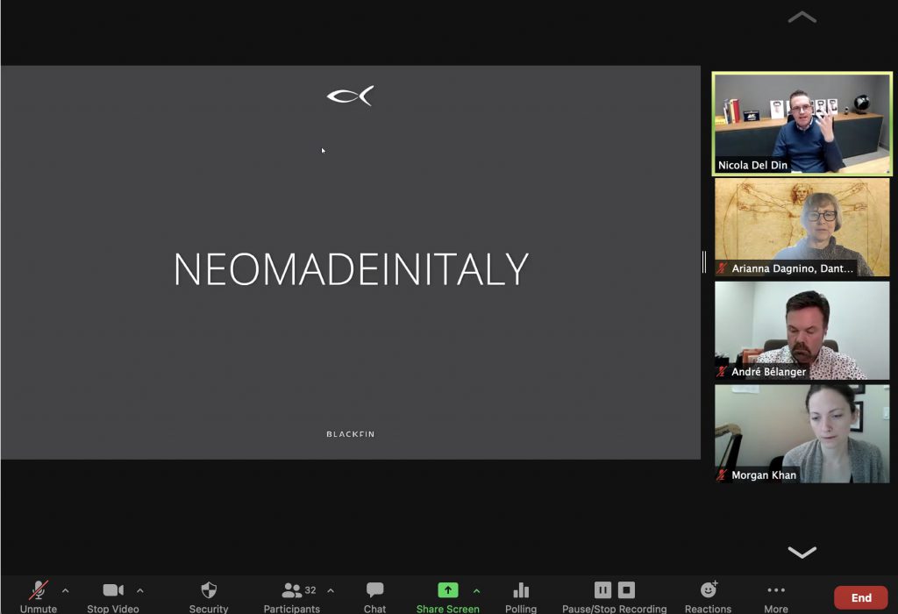The width and height of the screenshot is (898, 614).
Task: Open the Chat panel
Action: 374,591
